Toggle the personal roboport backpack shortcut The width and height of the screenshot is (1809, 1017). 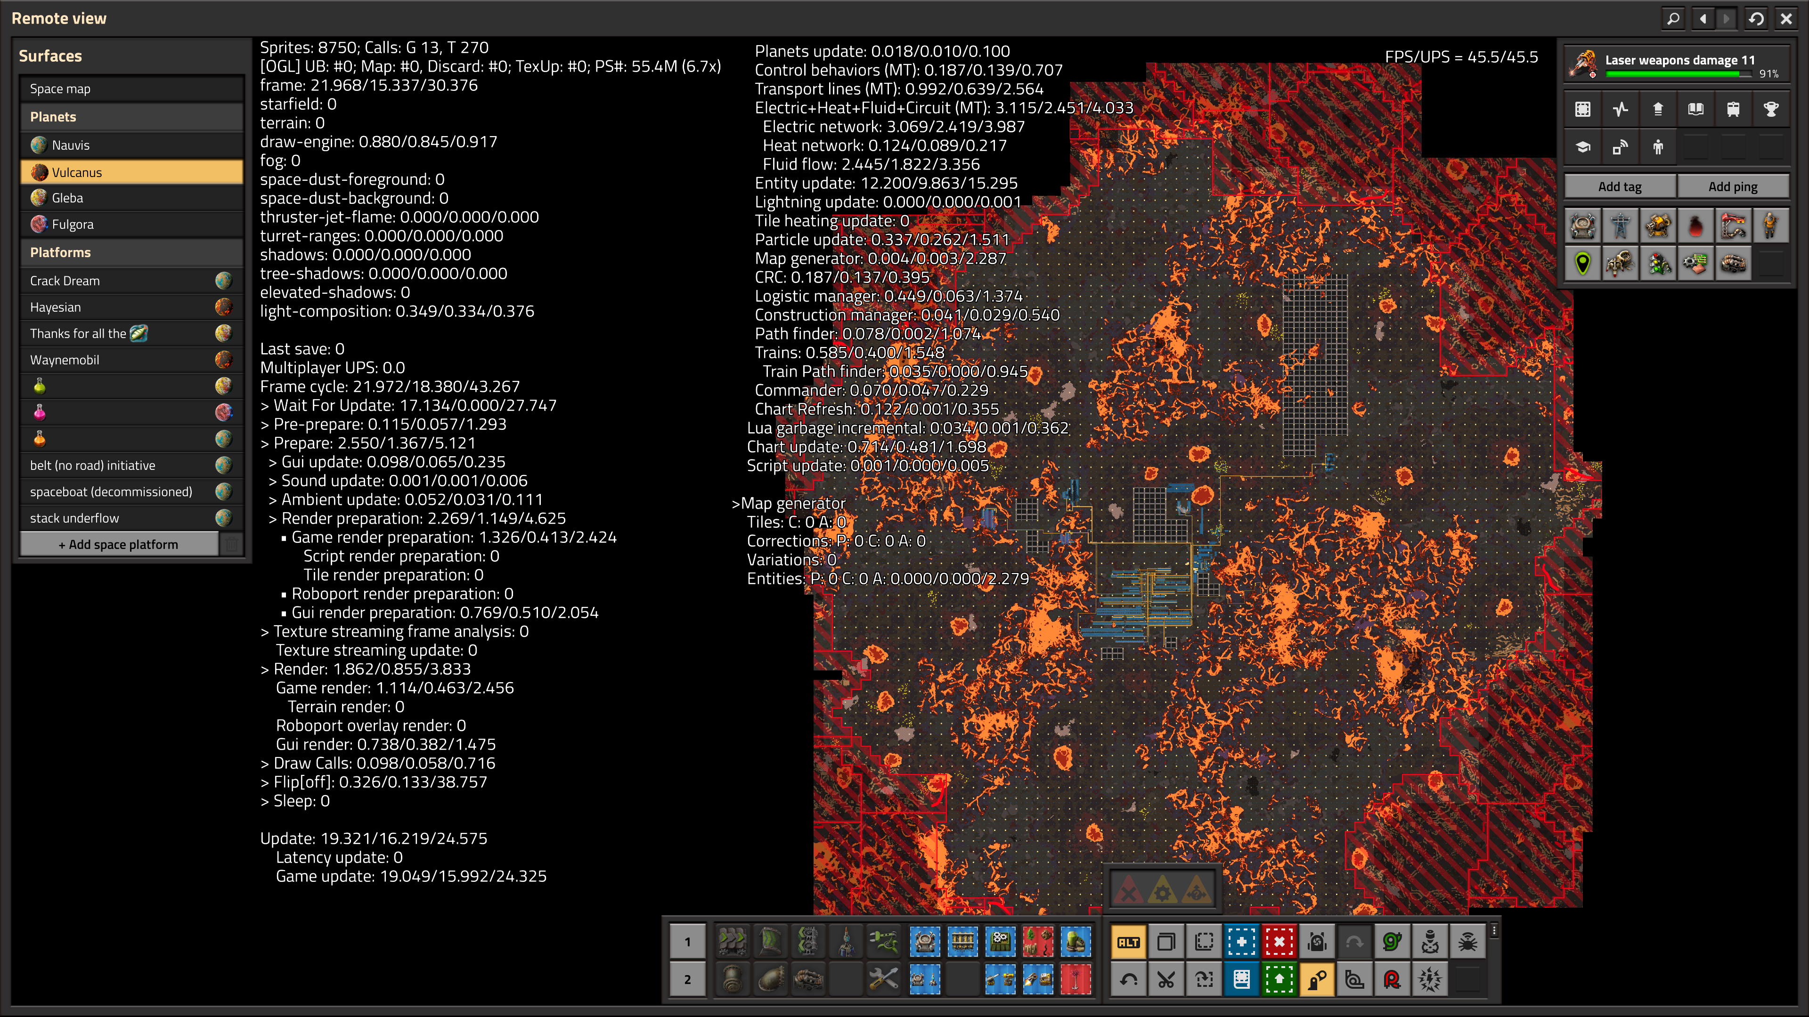coord(1318,942)
